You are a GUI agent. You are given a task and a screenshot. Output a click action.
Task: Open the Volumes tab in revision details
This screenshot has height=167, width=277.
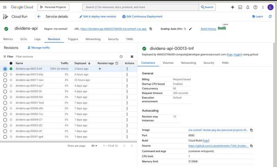tap(168, 63)
